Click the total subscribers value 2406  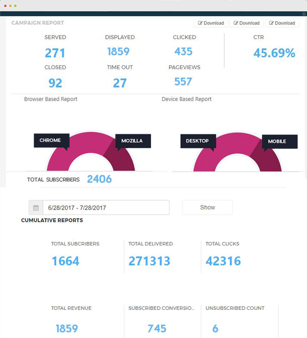(99, 179)
